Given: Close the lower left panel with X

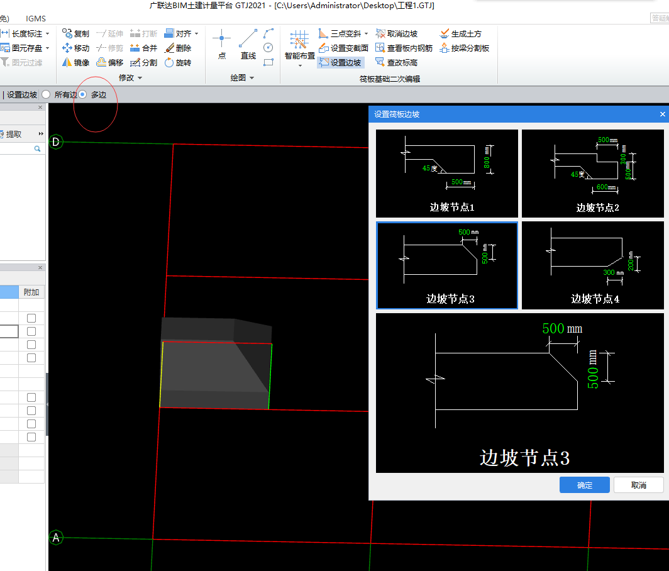Looking at the screenshot, I should pyautogui.click(x=40, y=267).
